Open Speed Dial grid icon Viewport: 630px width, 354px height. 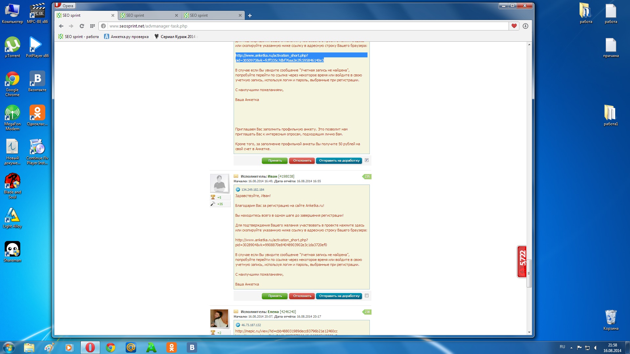point(93,26)
